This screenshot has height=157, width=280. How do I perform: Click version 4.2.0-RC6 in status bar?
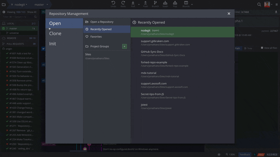pyautogui.click(x=272, y=154)
